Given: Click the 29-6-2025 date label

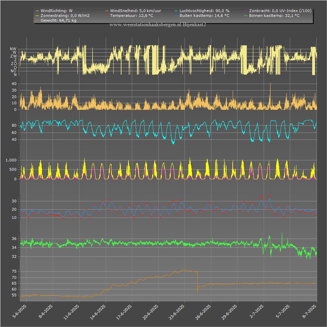Looking at the screenshot, I should tap(229, 312).
